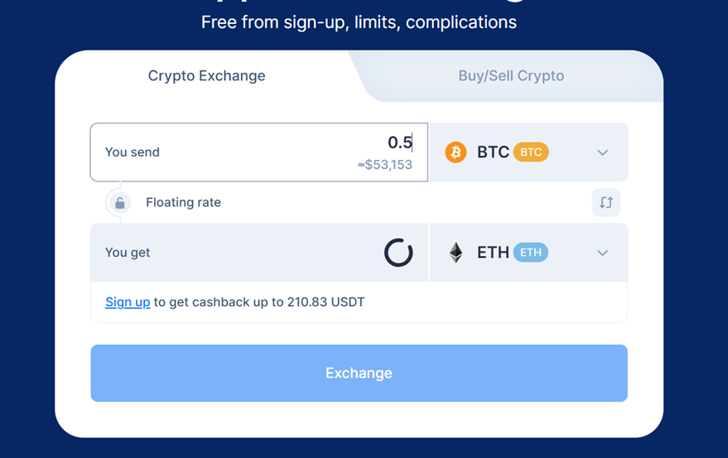This screenshot has width=728, height=458.
Task: Switch to the Buy/Sell Crypto tab
Action: click(511, 75)
